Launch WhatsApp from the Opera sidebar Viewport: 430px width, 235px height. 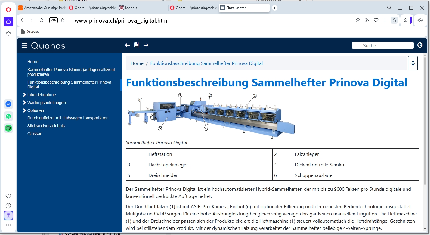(x=8, y=116)
